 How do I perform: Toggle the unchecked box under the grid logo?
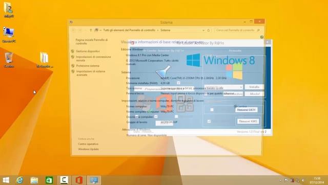(176, 117)
